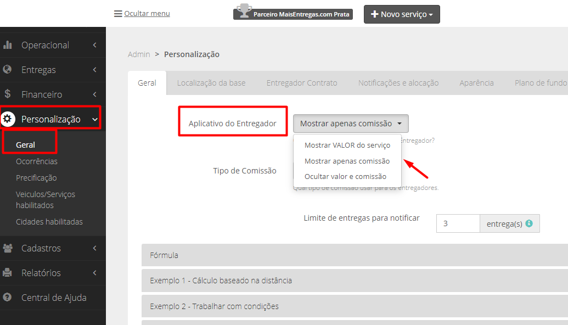Expand Exemplo 2 - Trabalhar com condições
This screenshot has height=325, width=568.
tap(355, 306)
